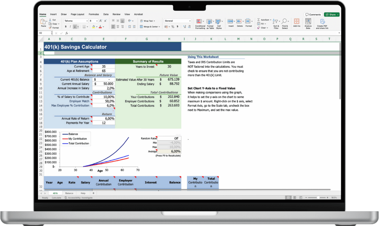Switch to the Balance sheet tab

click(69, 193)
